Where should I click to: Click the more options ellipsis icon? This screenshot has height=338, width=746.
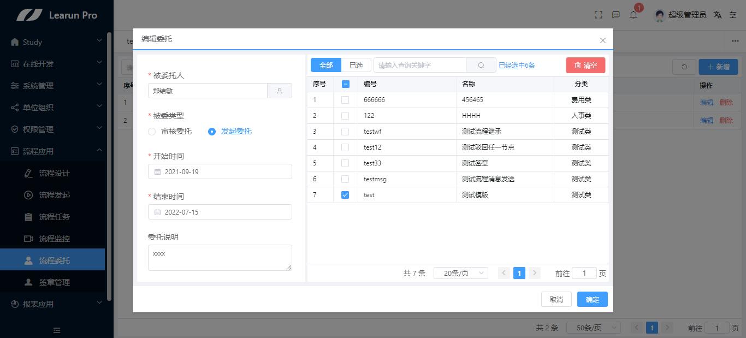pos(734,41)
